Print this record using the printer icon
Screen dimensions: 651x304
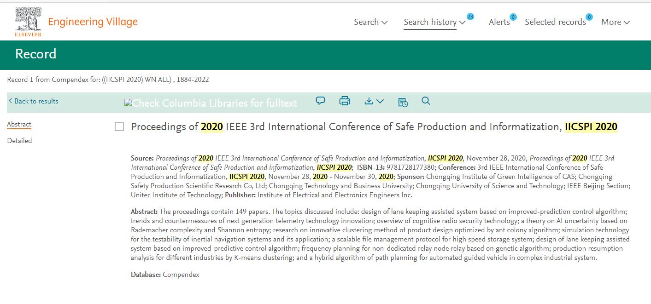(344, 101)
